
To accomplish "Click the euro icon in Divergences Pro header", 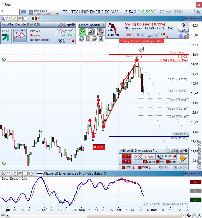I will tap(177, 151).
